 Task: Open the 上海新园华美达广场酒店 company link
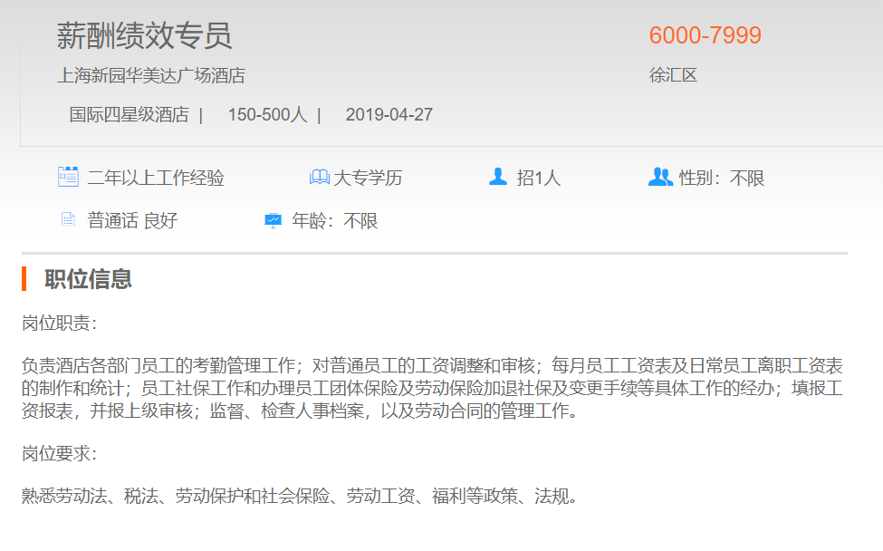(x=151, y=75)
